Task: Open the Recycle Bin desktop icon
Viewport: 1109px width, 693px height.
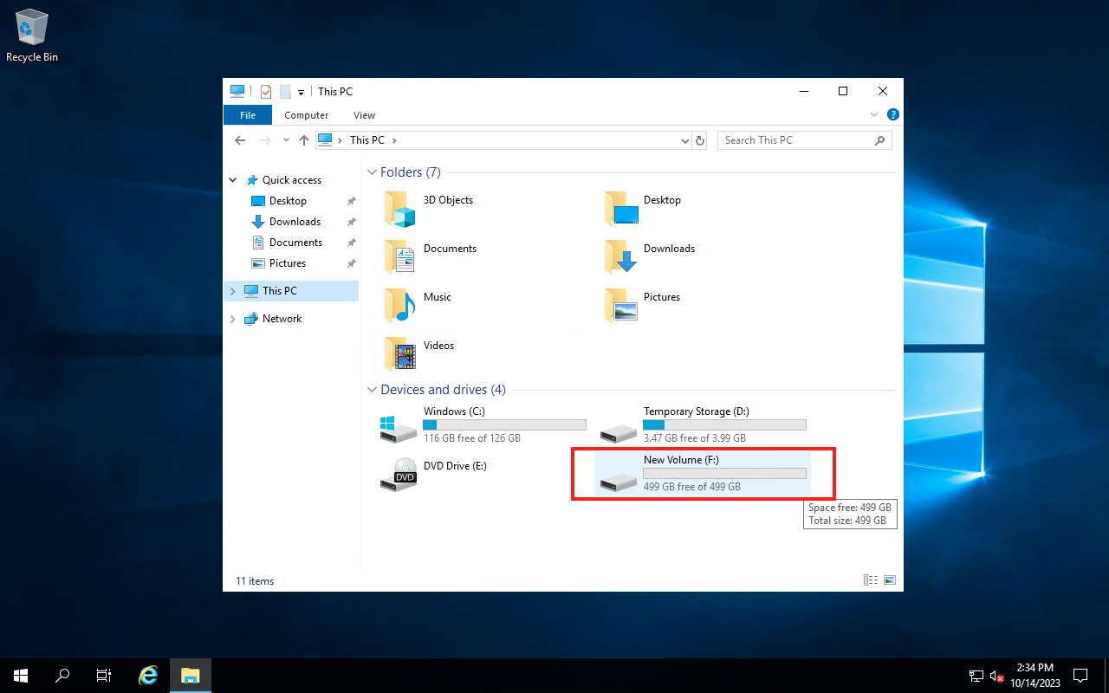Action: pos(32,36)
